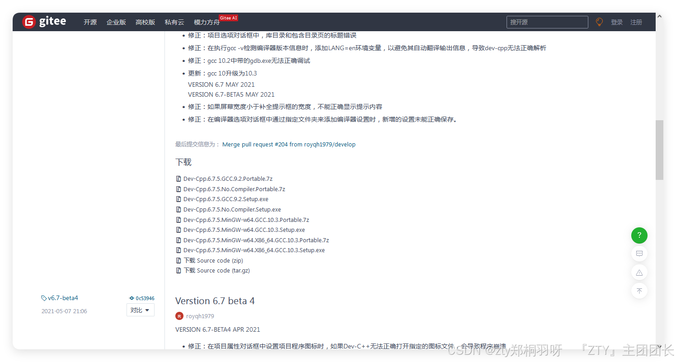Open the 开源 menu item

90,22
